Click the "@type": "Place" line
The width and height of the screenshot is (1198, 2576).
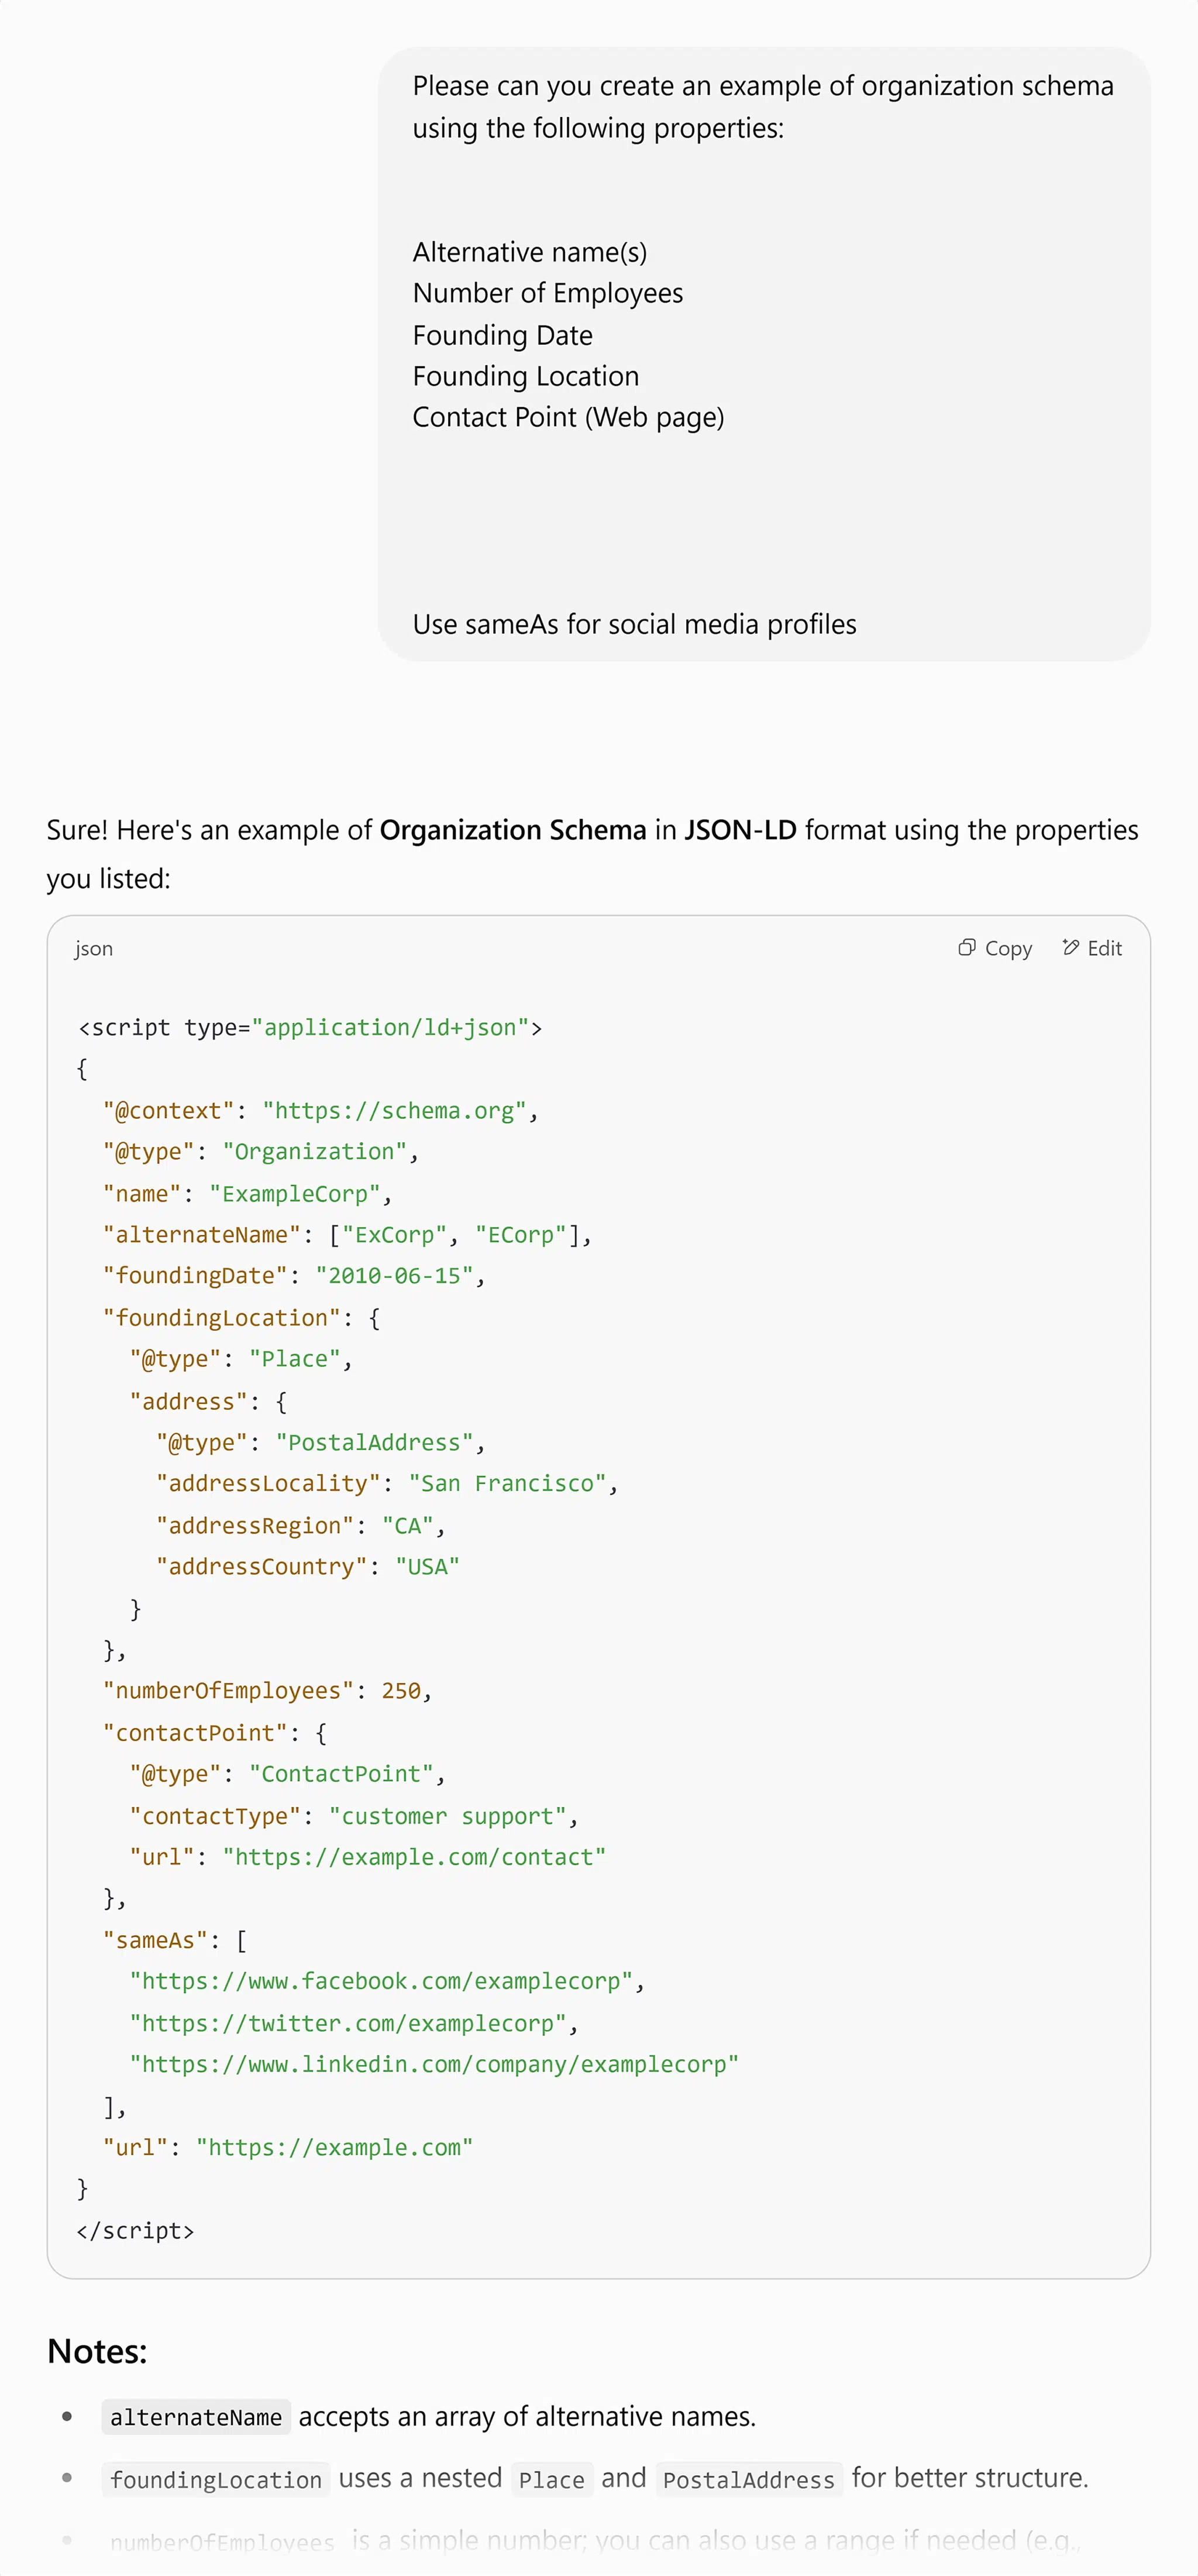coord(241,1359)
